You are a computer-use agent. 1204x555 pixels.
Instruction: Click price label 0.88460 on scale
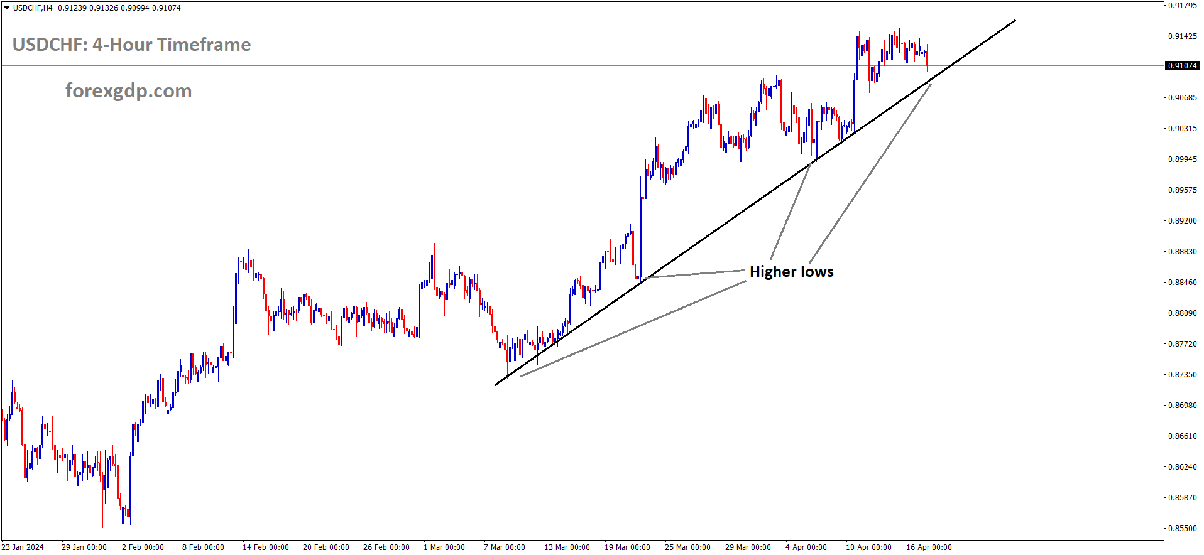coord(1182,283)
